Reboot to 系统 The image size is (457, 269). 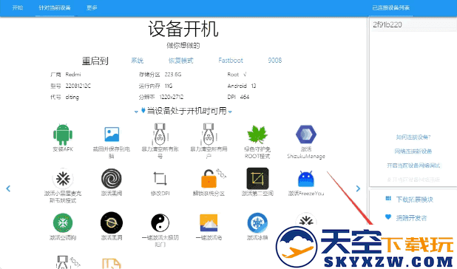coord(137,61)
